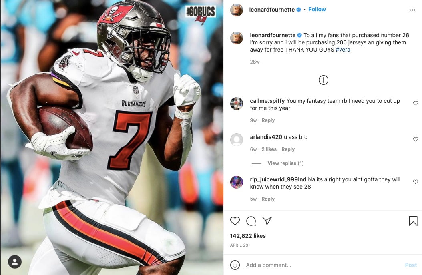Save post with the bookmark icon
422x275 pixels.
(413, 221)
